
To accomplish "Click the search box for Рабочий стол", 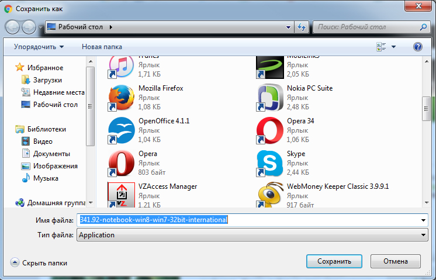I will (x=366, y=27).
